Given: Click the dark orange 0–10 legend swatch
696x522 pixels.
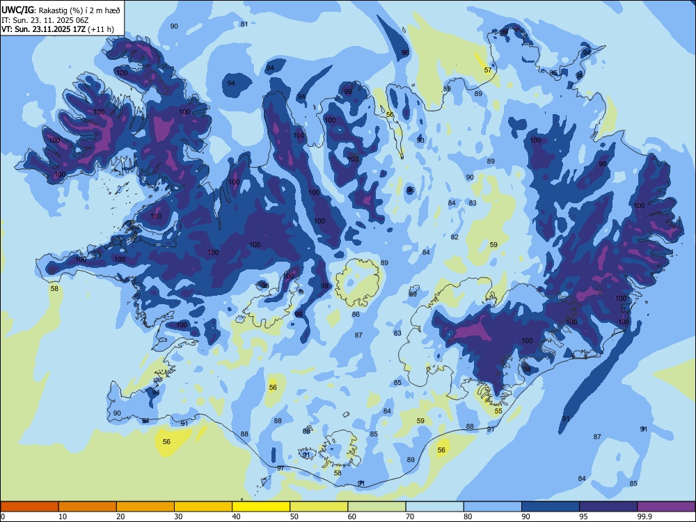Looking at the screenshot, I should 29,507.
